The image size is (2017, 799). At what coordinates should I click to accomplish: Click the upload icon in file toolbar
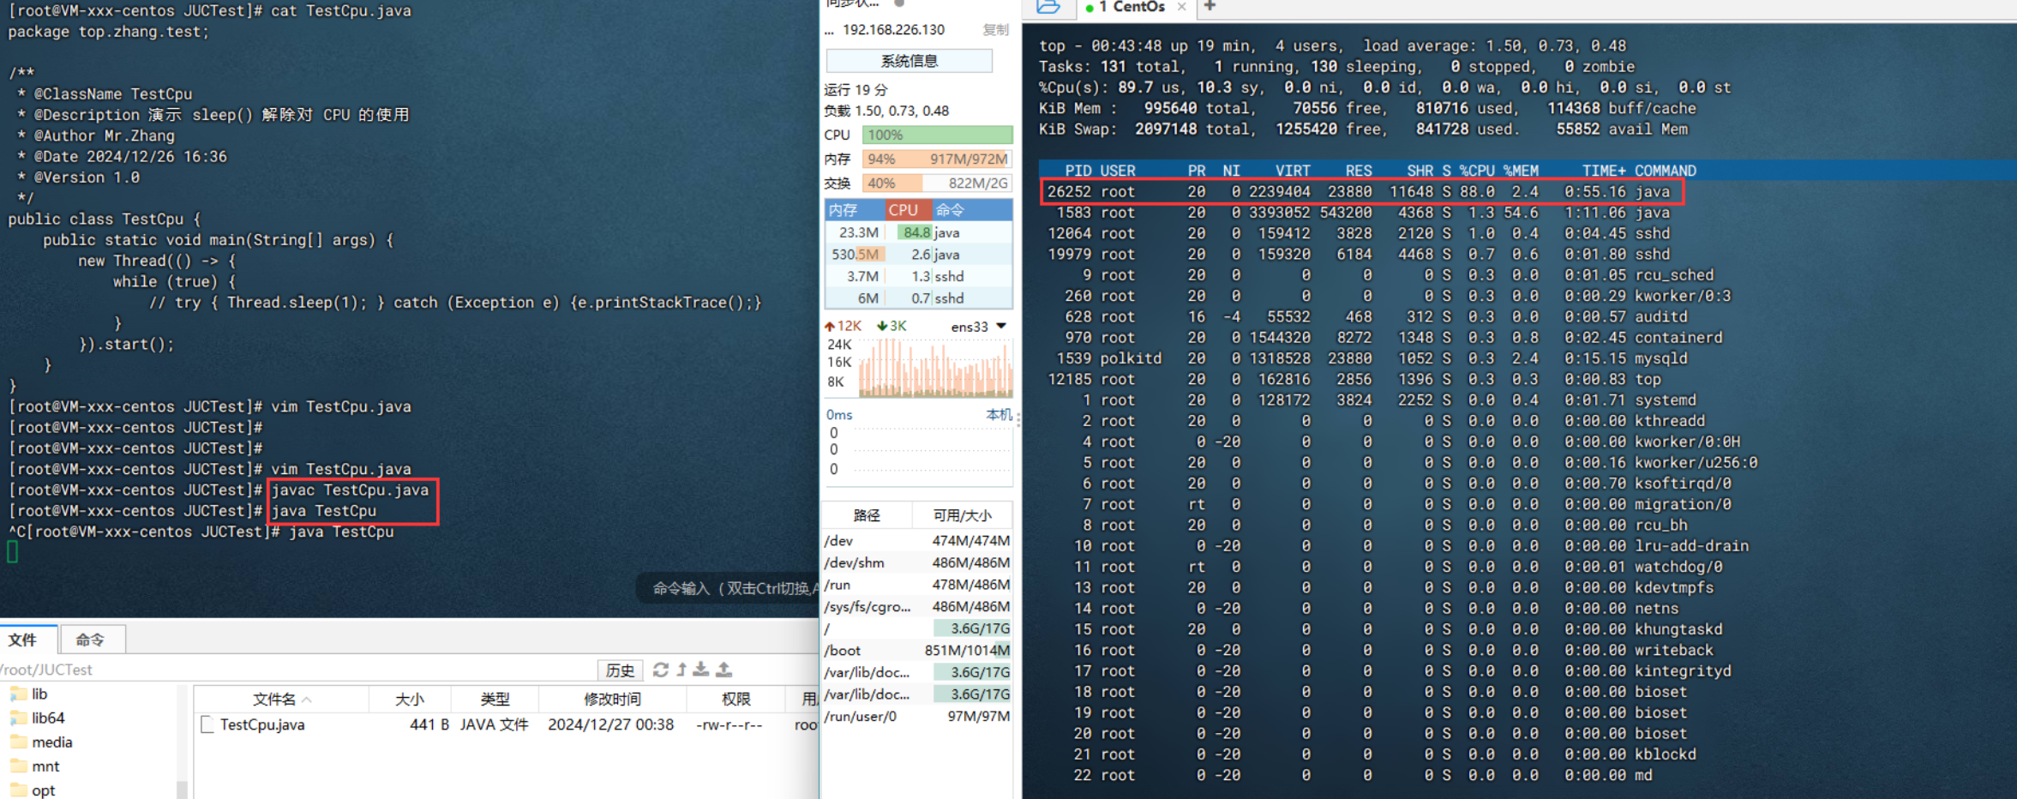click(x=724, y=670)
